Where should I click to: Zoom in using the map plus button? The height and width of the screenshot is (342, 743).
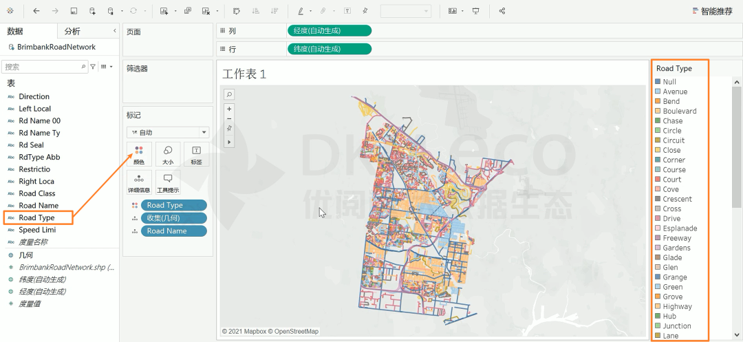click(x=229, y=109)
